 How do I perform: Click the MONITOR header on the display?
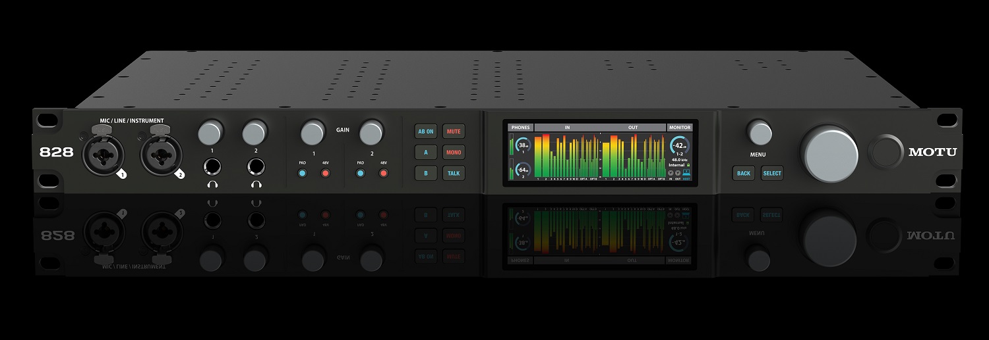(x=680, y=128)
